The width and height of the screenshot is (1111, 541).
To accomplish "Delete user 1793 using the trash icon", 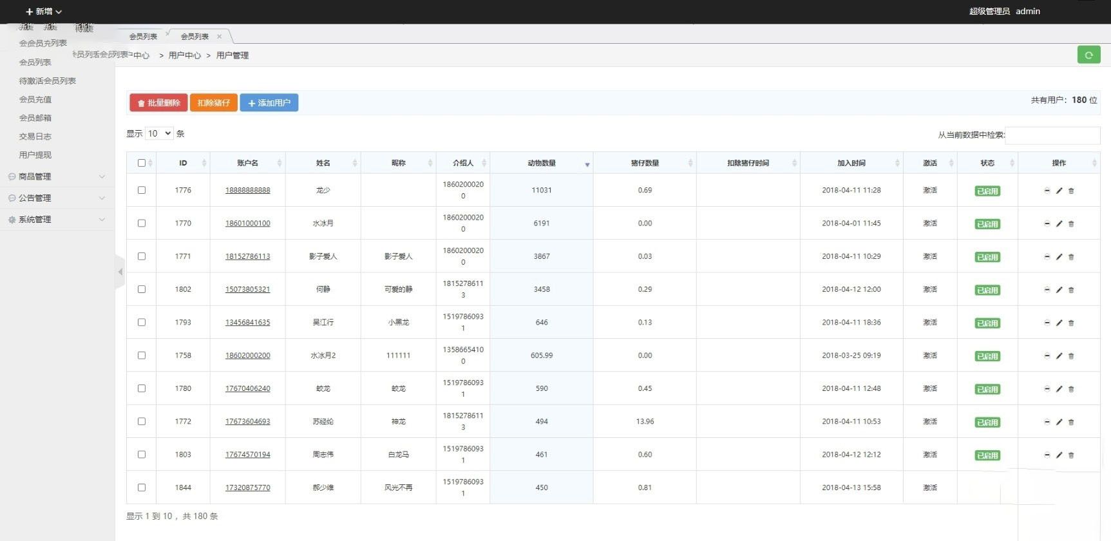I will coord(1071,323).
